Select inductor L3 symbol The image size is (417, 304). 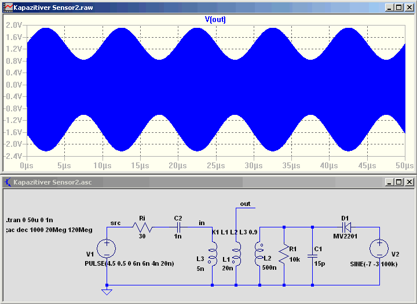[213, 254]
